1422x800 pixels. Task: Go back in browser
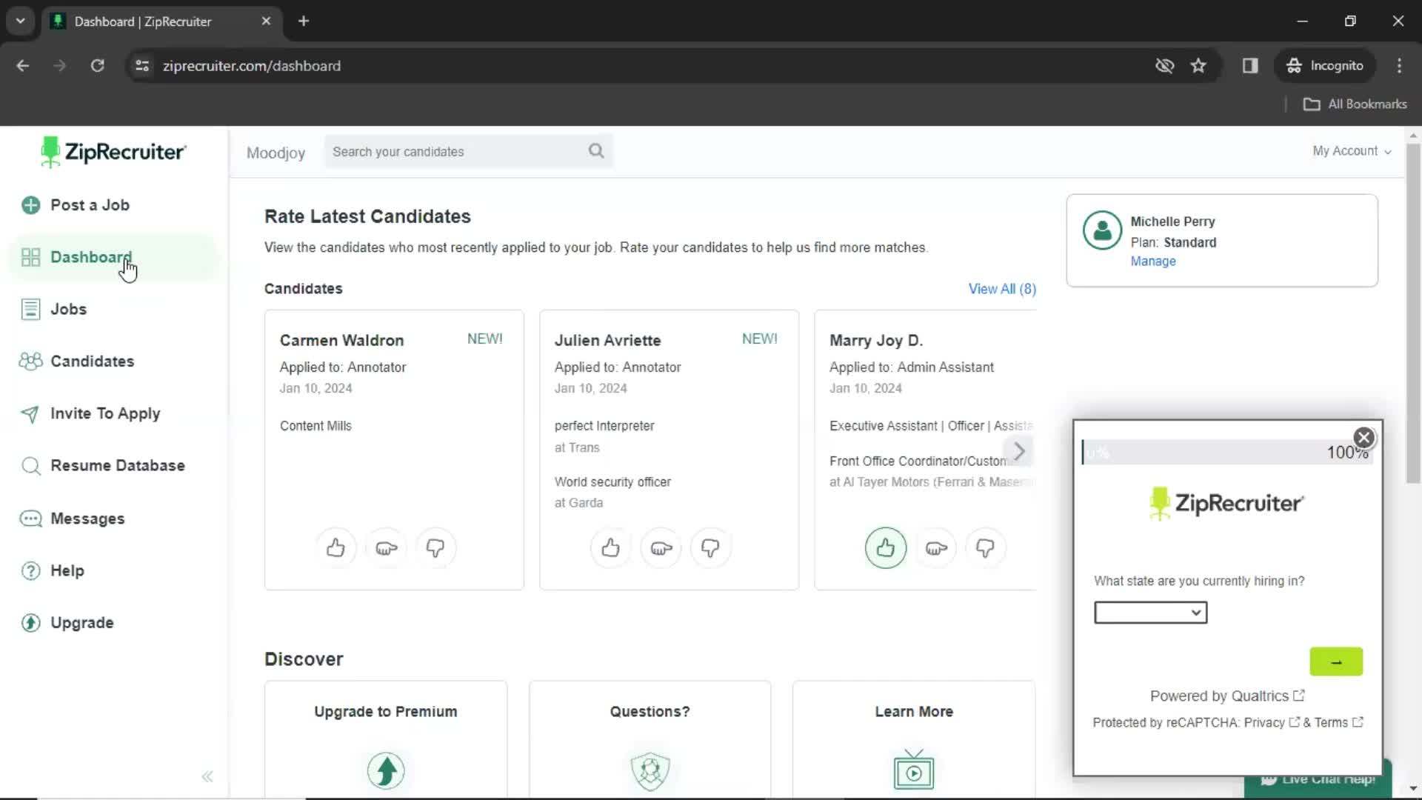click(23, 66)
